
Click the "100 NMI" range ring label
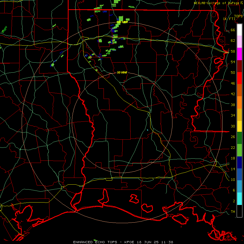click(x=122, y=22)
